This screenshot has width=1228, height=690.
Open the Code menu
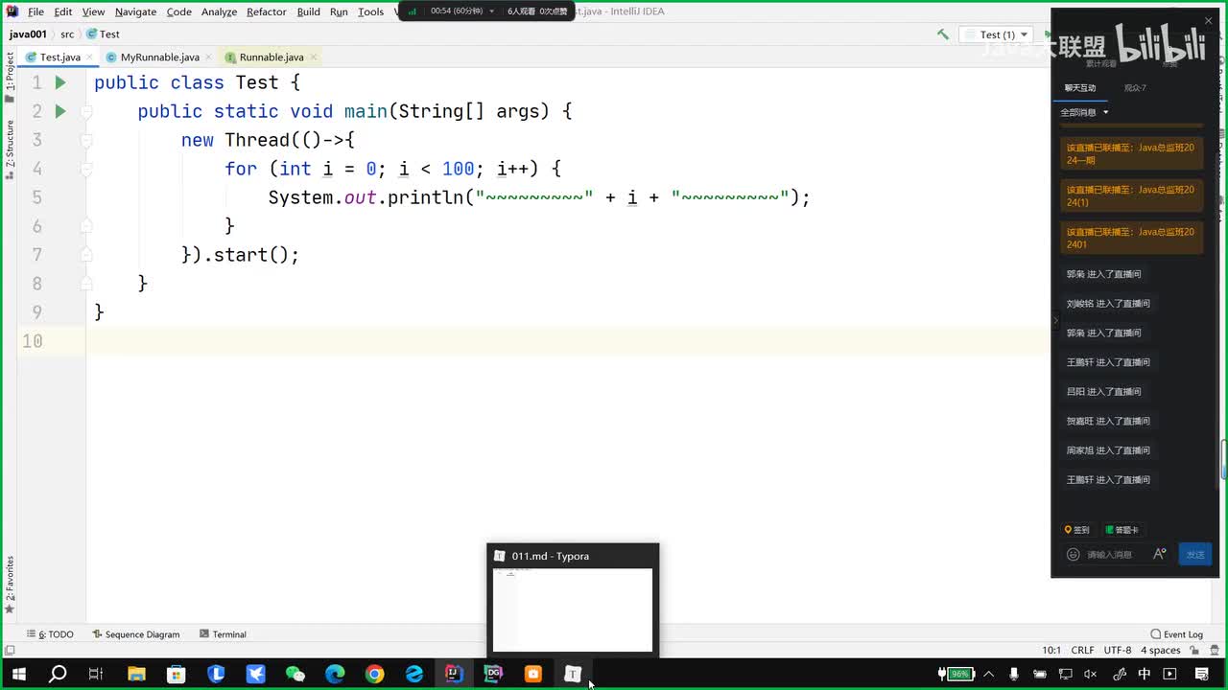click(x=178, y=11)
